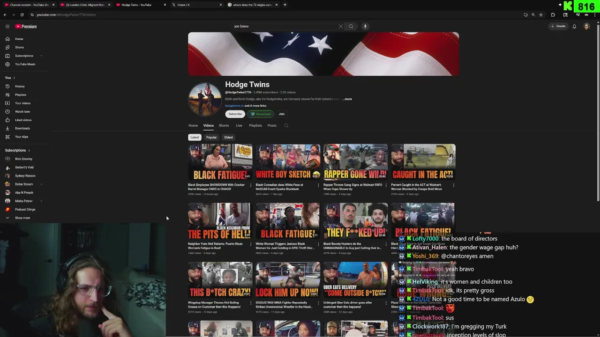The width and height of the screenshot is (600, 337).
Task: Open options menu for Neighbor from Hell video
Action: [x=250, y=244]
